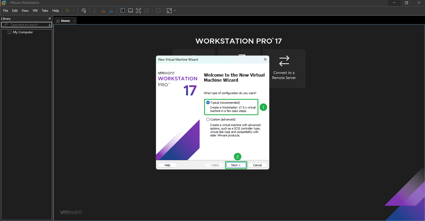The width and height of the screenshot is (425, 221).
Task: Click the console view toolbar icon
Action: (x=158, y=11)
